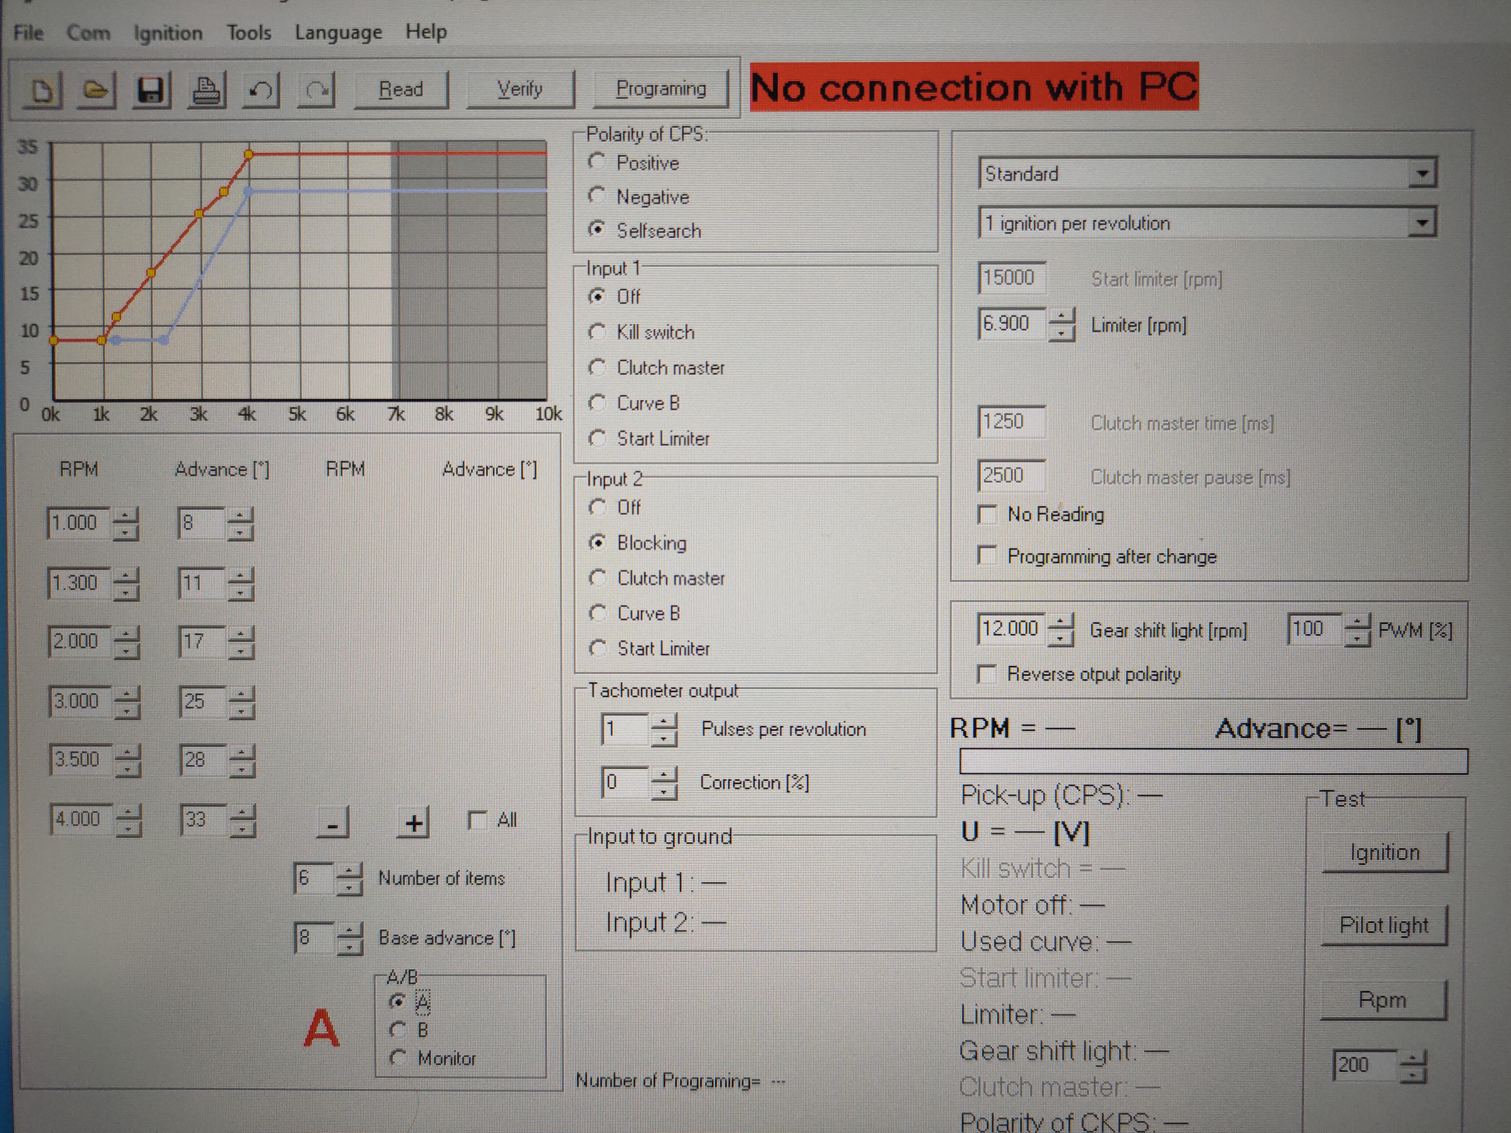Viewport: 1511px width, 1133px height.
Task: Click the Open folder toolbar icon
Action: point(96,89)
